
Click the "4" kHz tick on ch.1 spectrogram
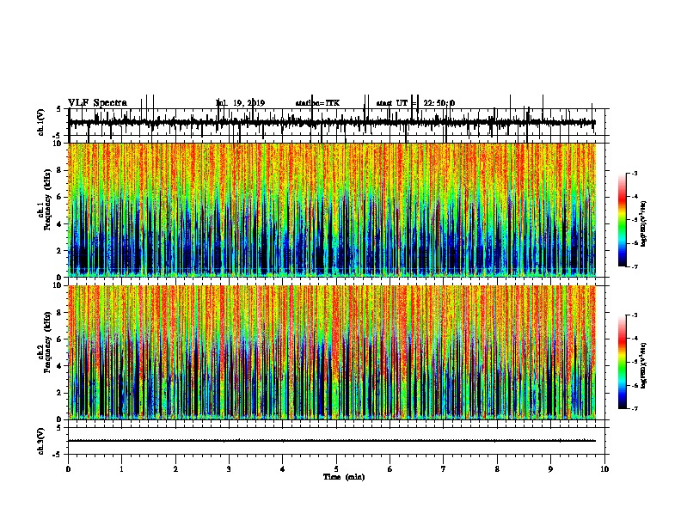[60, 224]
